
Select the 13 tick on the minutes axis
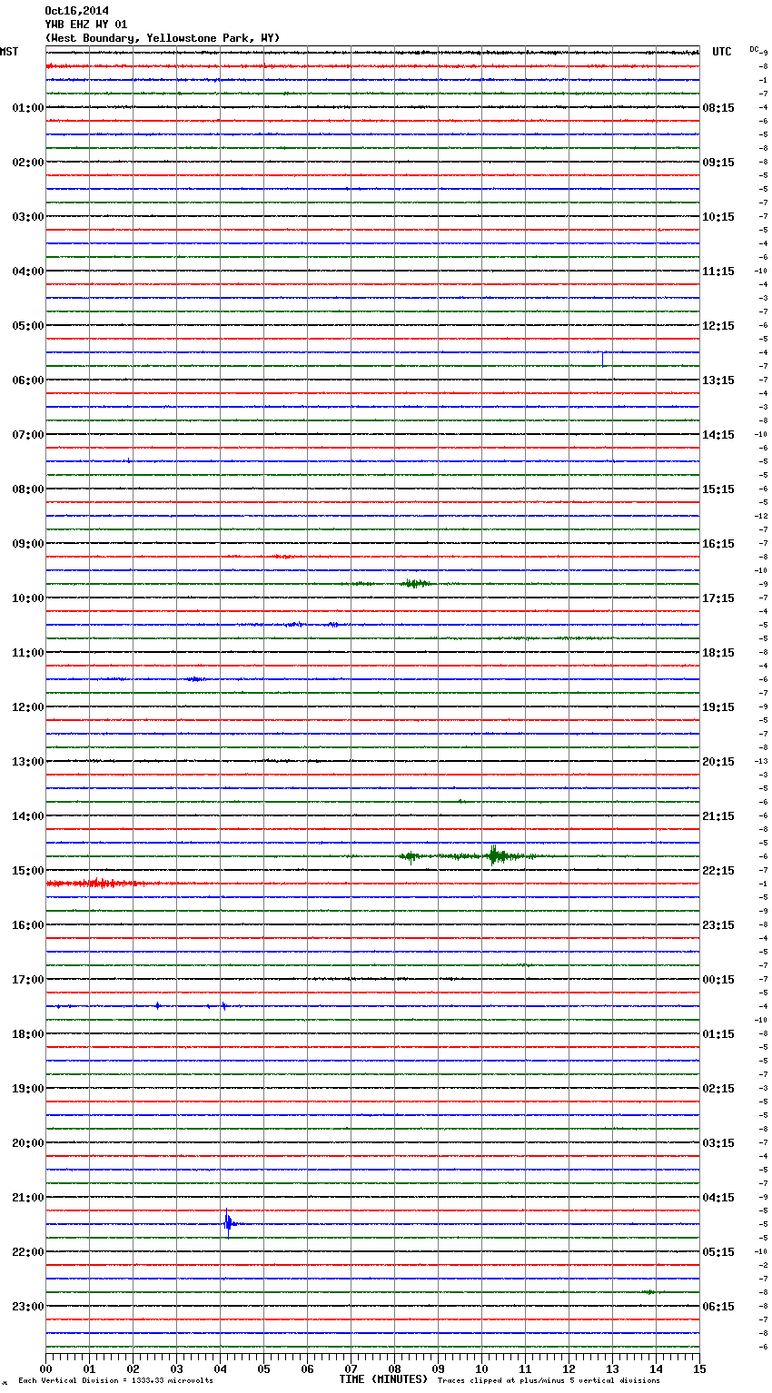(612, 1368)
